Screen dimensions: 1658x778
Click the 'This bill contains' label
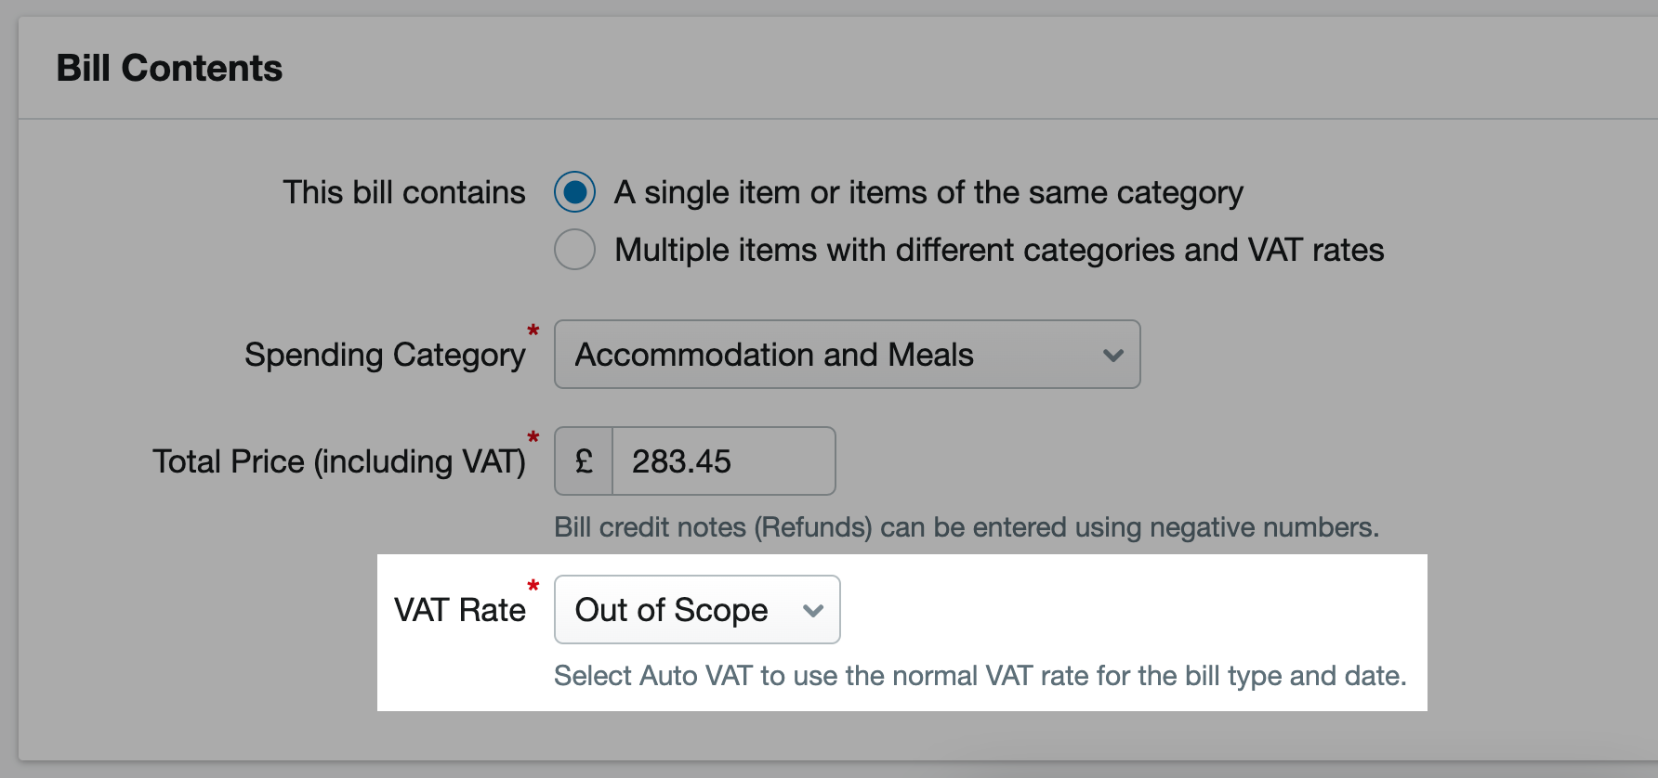tap(403, 191)
